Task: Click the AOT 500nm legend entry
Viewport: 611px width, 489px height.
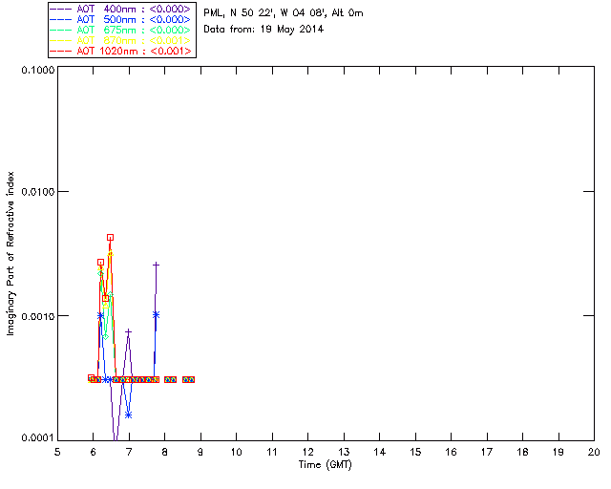Action: (121, 19)
